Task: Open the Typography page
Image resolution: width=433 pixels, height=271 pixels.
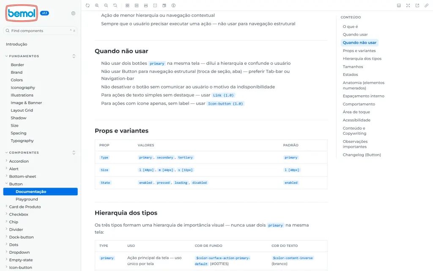Action: coord(22,141)
